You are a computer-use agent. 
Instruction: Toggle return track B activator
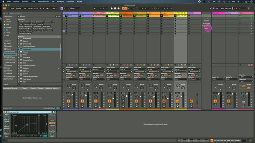pyautogui.click(x=229, y=101)
